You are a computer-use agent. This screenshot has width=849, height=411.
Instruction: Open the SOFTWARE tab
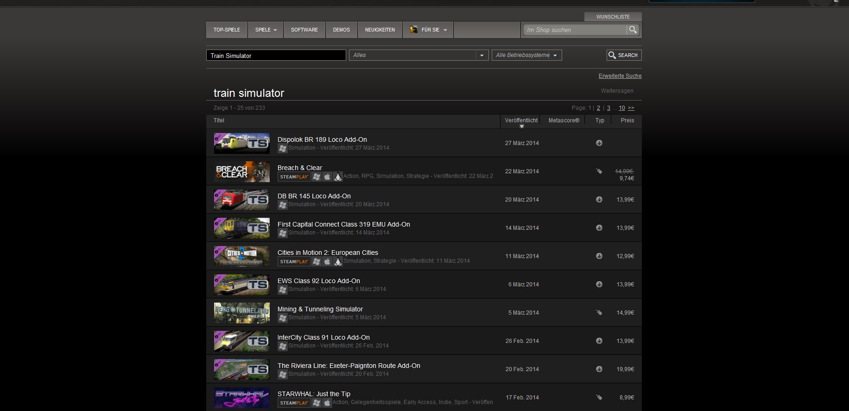304,30
